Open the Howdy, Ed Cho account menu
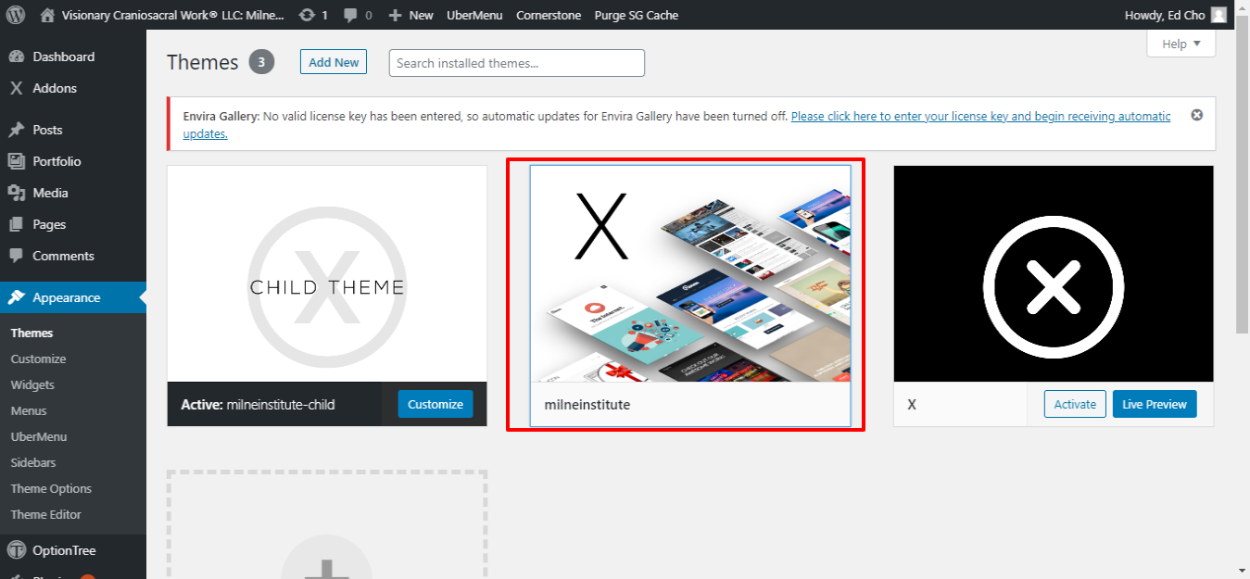This screenshot has height=579, width=1250. click(1176, 15)
